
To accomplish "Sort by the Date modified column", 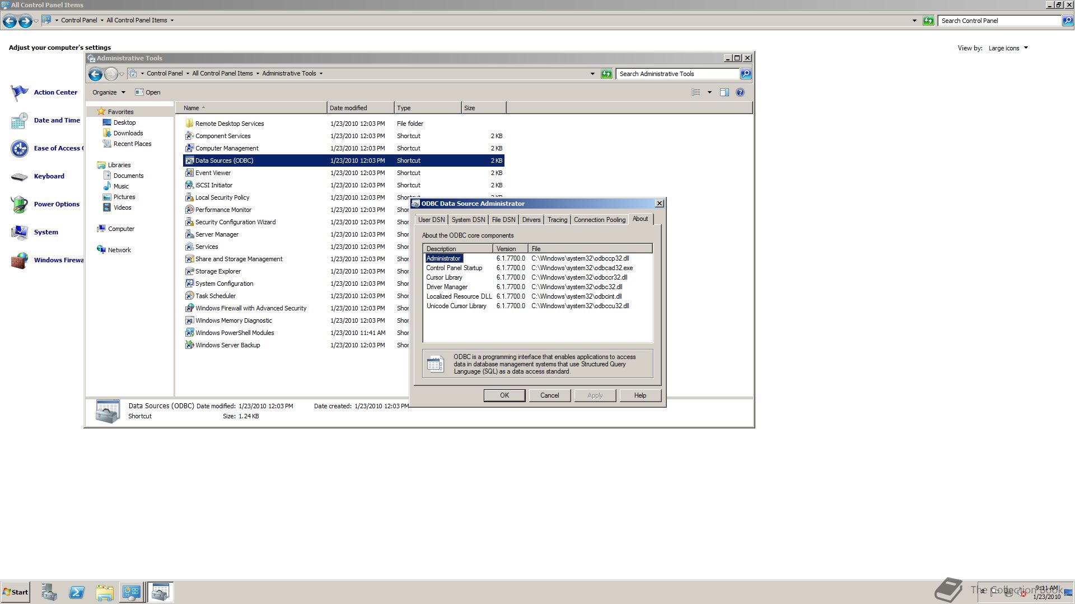I will point(361,108).
